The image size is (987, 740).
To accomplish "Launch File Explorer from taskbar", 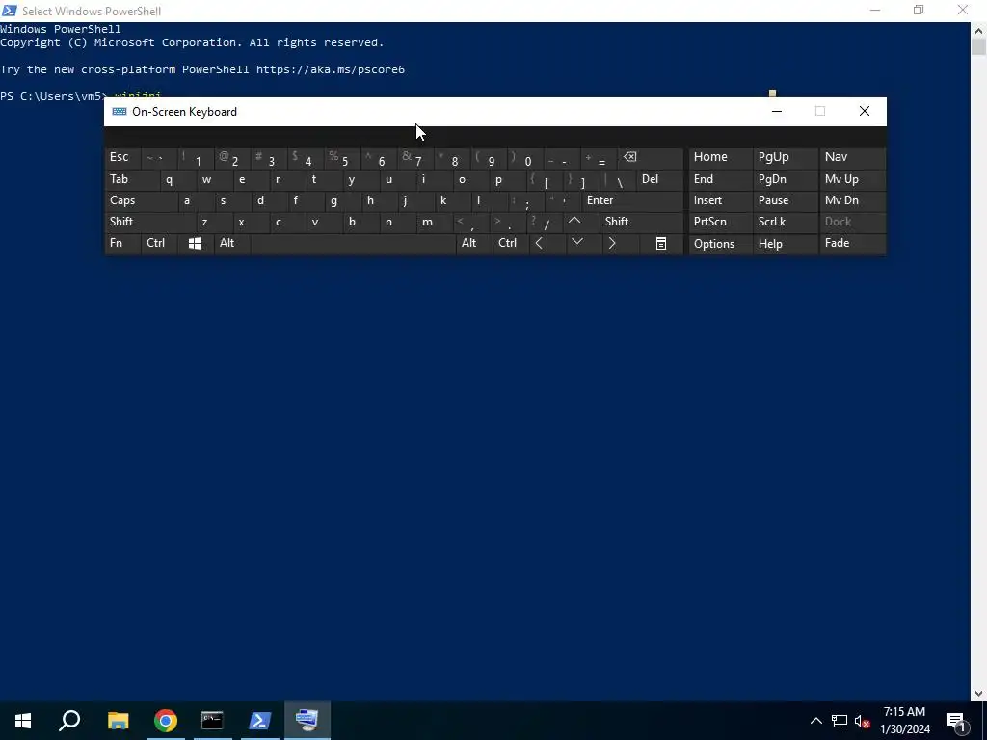I will pyautogui.click(x=118, y=721).
